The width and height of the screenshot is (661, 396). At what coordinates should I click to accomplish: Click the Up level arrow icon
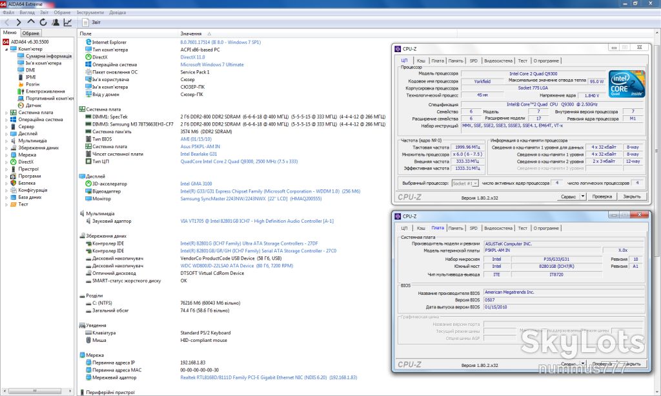[31, 22]
